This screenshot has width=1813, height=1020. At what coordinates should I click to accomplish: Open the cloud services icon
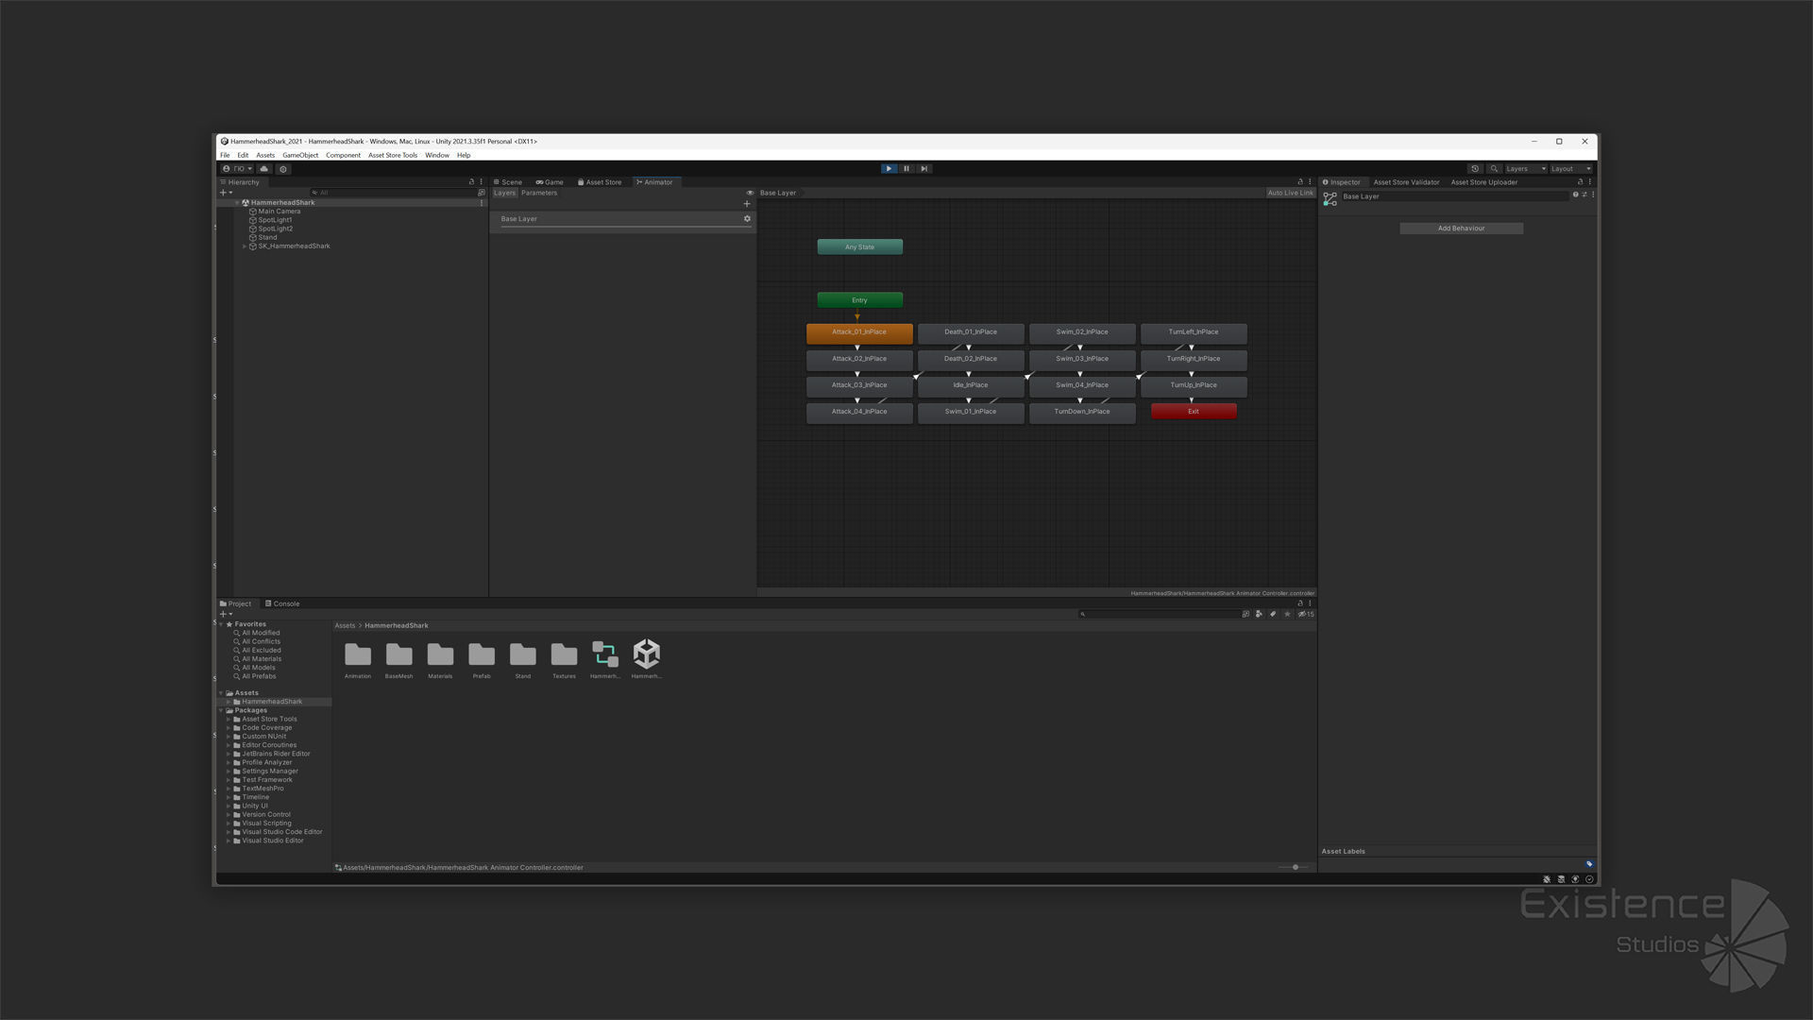coord(264,169)
